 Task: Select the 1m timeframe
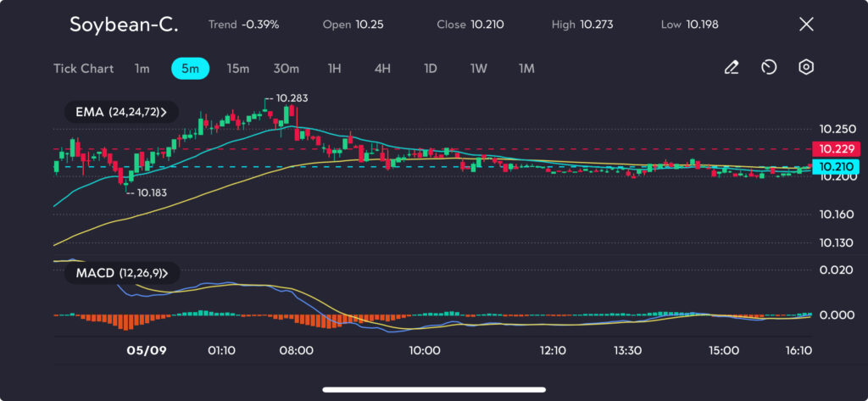tap(142, 69)
